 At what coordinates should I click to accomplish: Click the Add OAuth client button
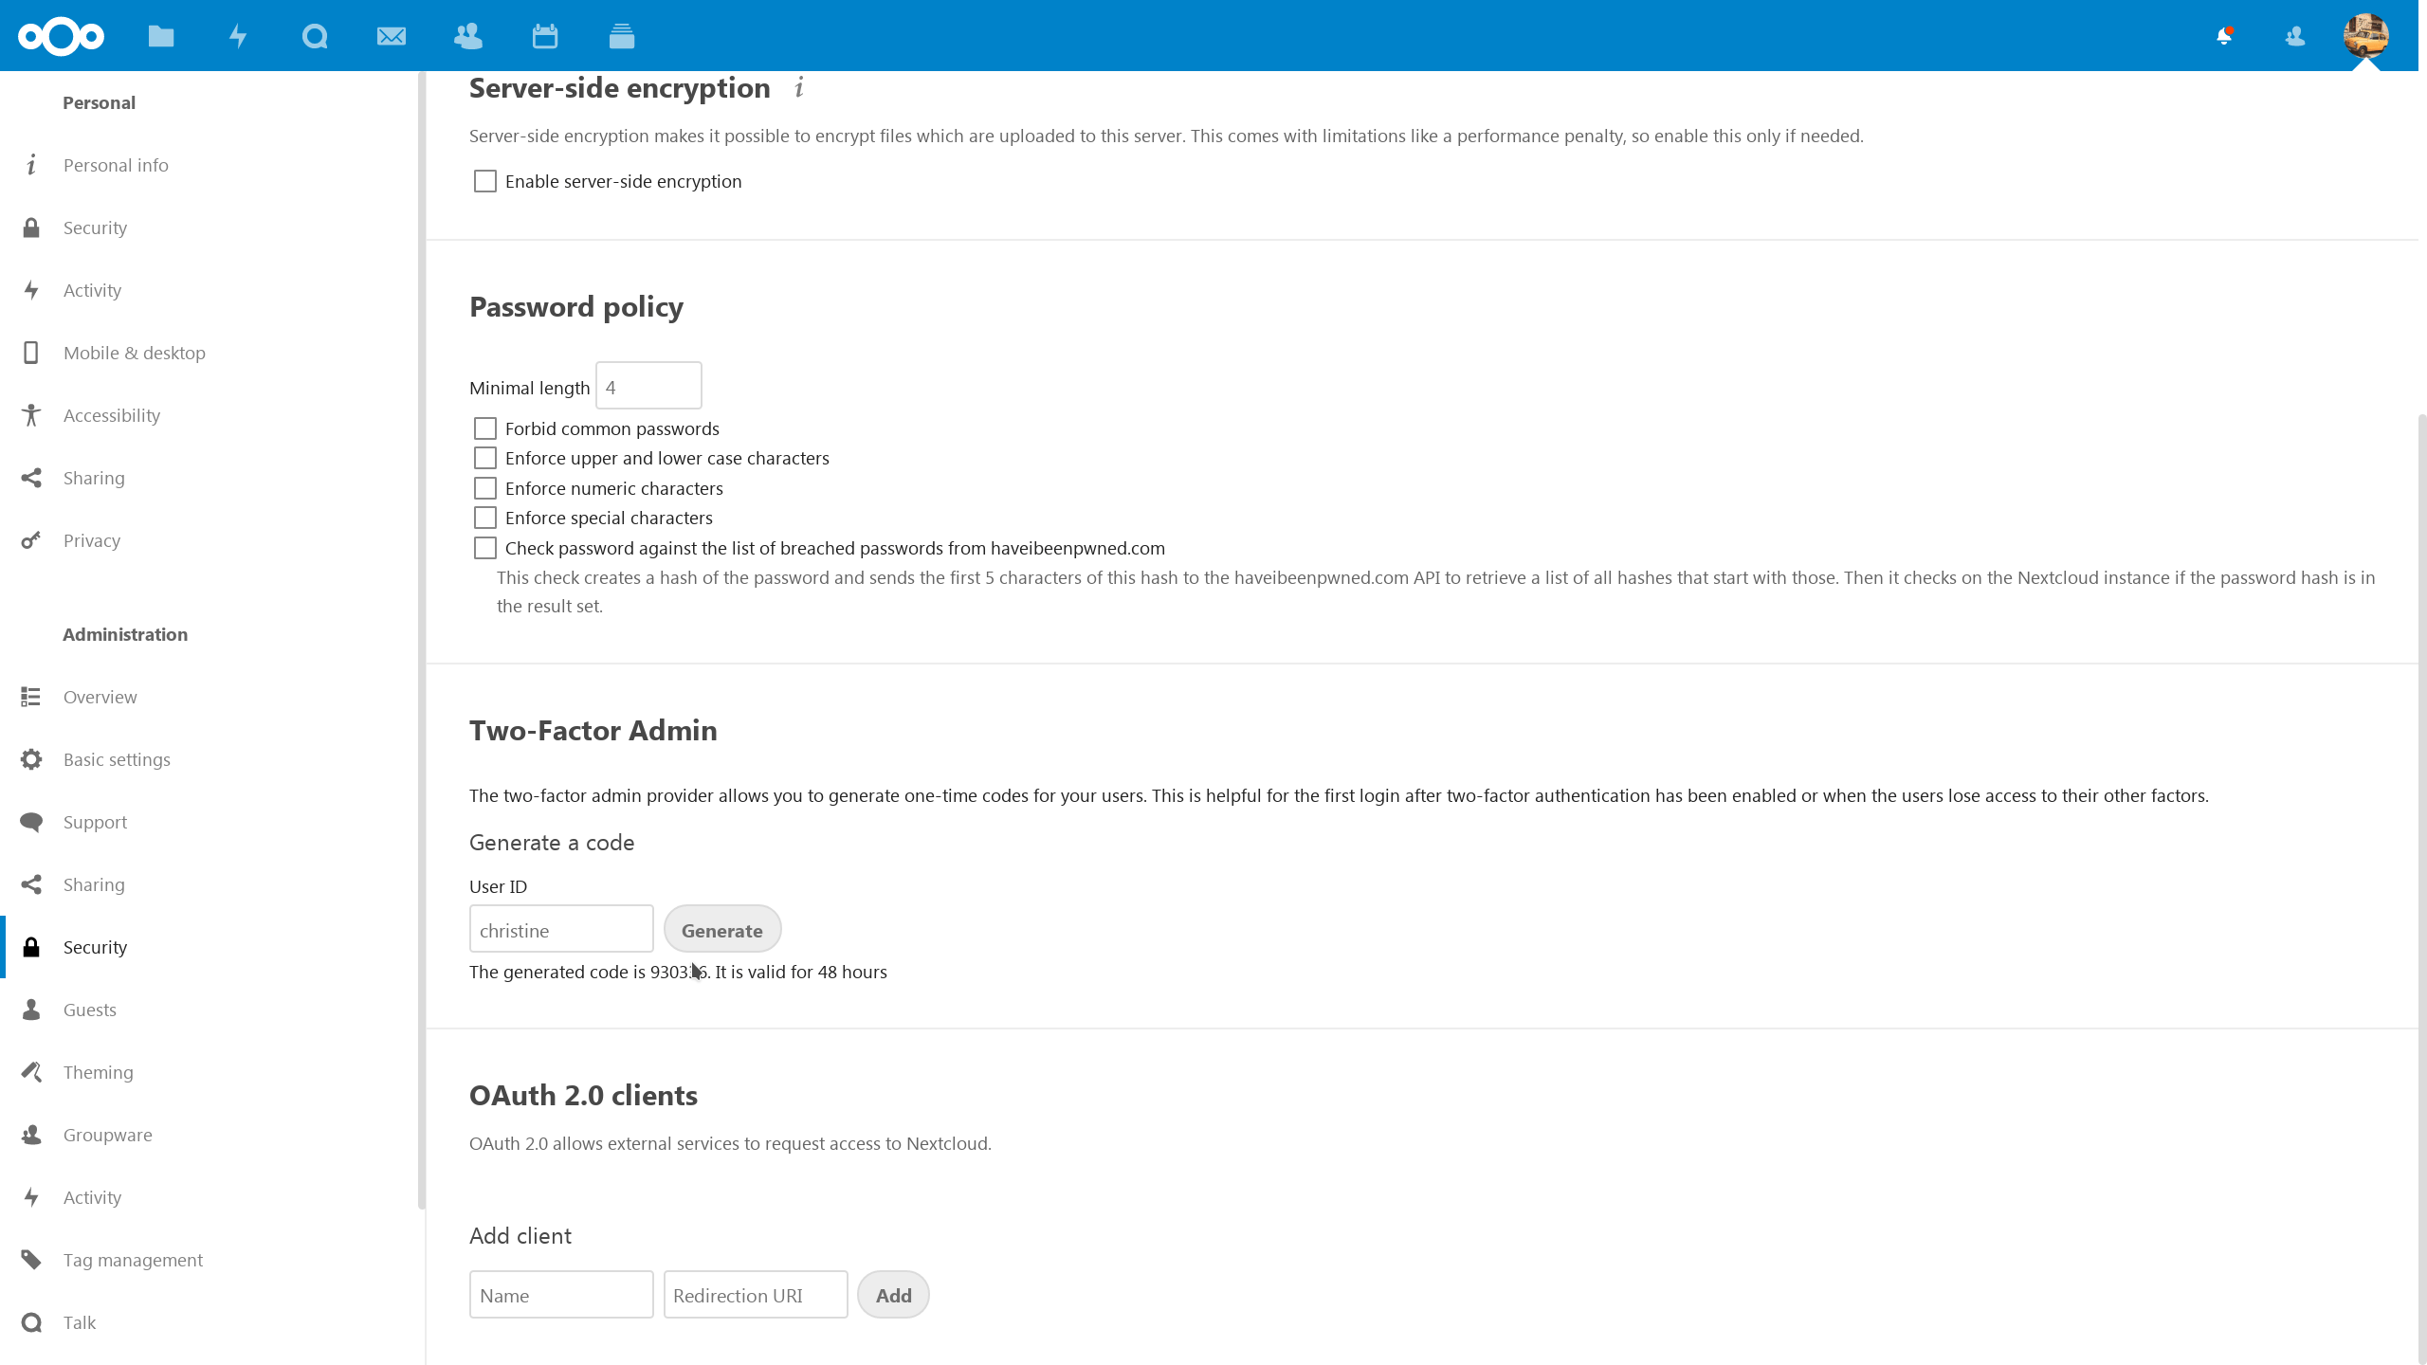[x=893, y=1295]
